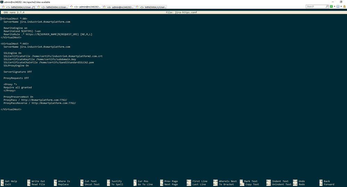Click the 'SSLEngine On' line
The width and height of the screenshot is (347, 187).
coord(13,53)
